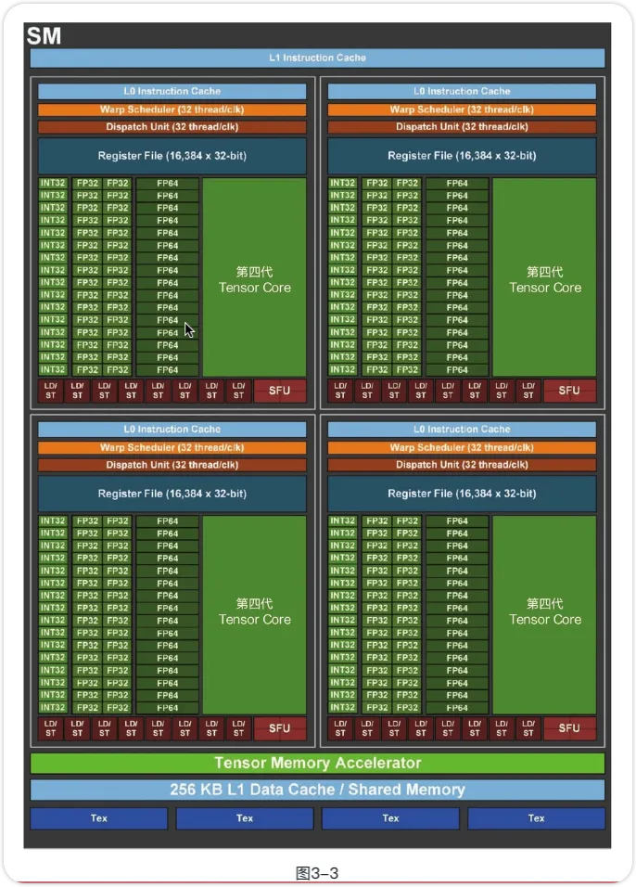The width and height of the screenshot is (636, 887).
Task: Select the top-left L0 Instruction Cache block
Action: click(x=172, y=91)
